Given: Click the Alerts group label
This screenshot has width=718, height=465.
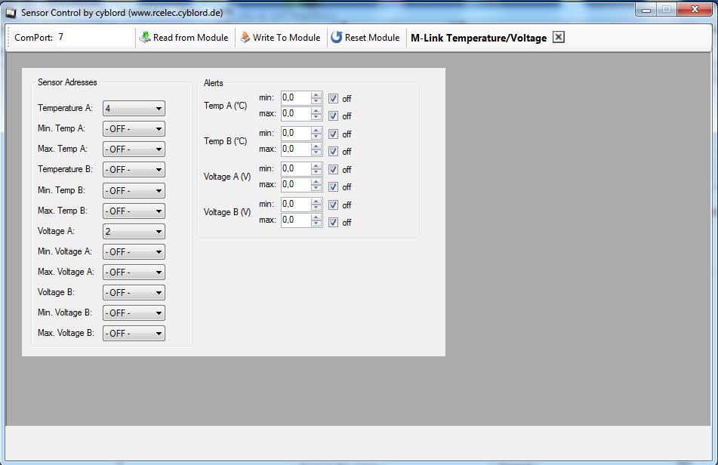Looking at the screenshot, I should pos(214,83).
